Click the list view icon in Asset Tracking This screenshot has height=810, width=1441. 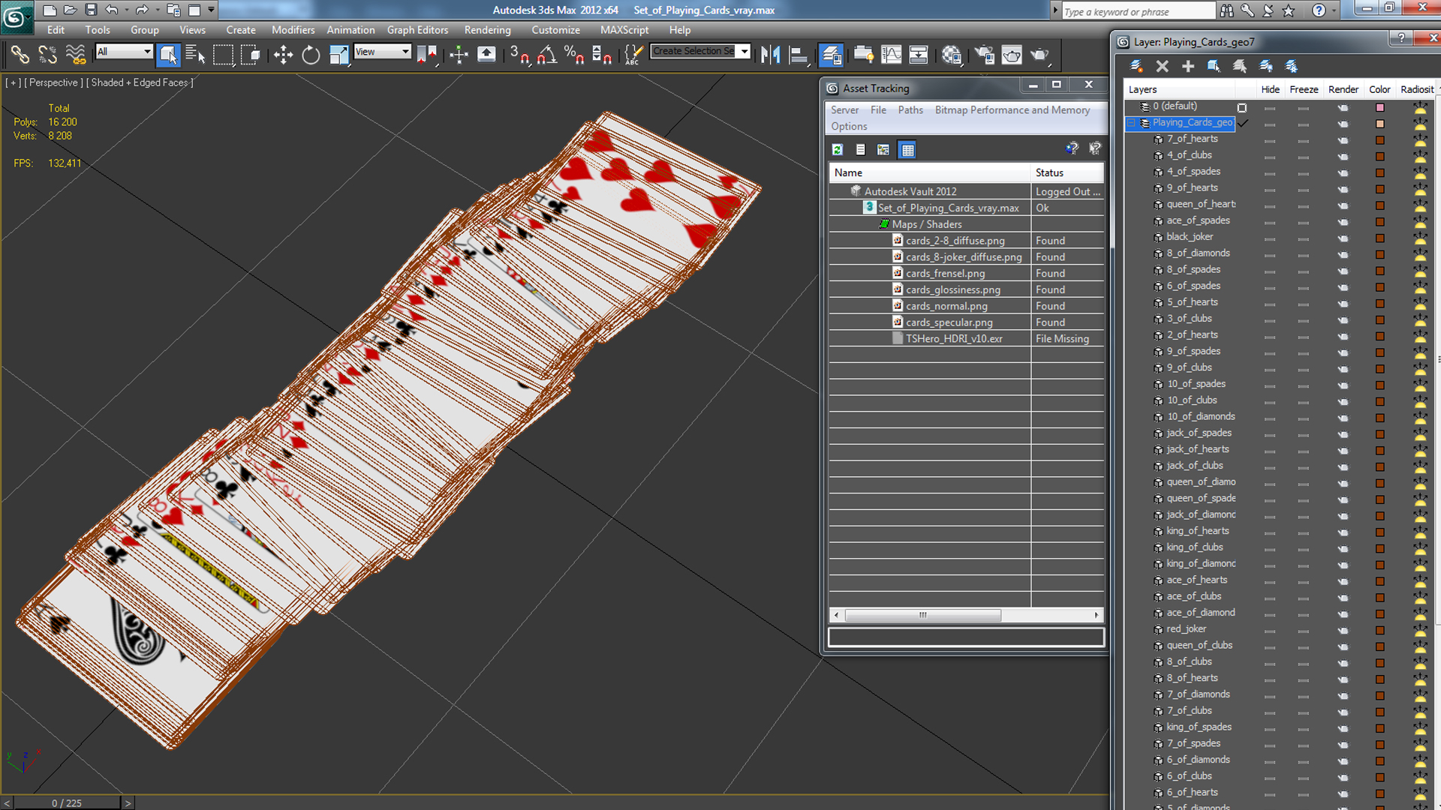coord(859,149)
